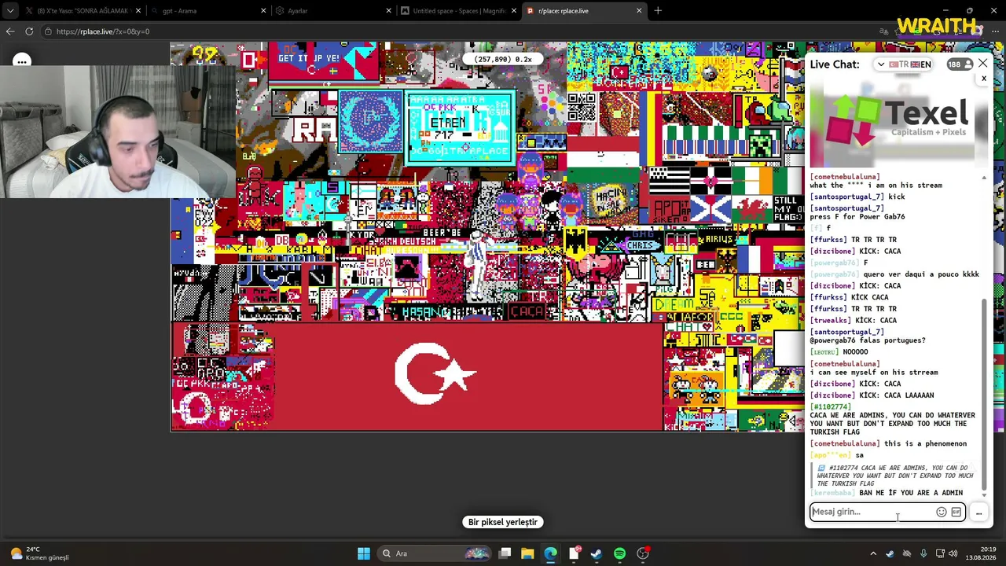The height and width of the screenshot is (566, 1006).
Task: Click the Bir piksel yerleştir button
Action: (x=503, y=522)
